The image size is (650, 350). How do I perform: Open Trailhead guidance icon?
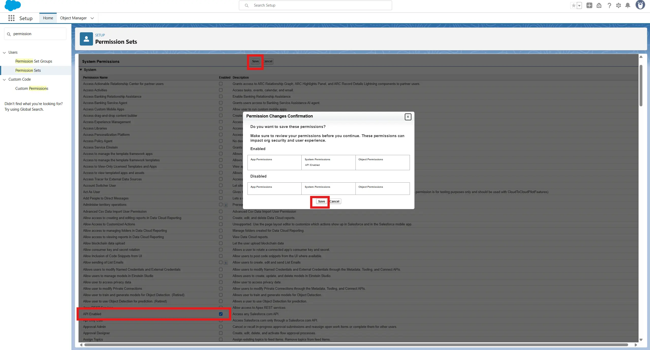click(x=599, y=5)
